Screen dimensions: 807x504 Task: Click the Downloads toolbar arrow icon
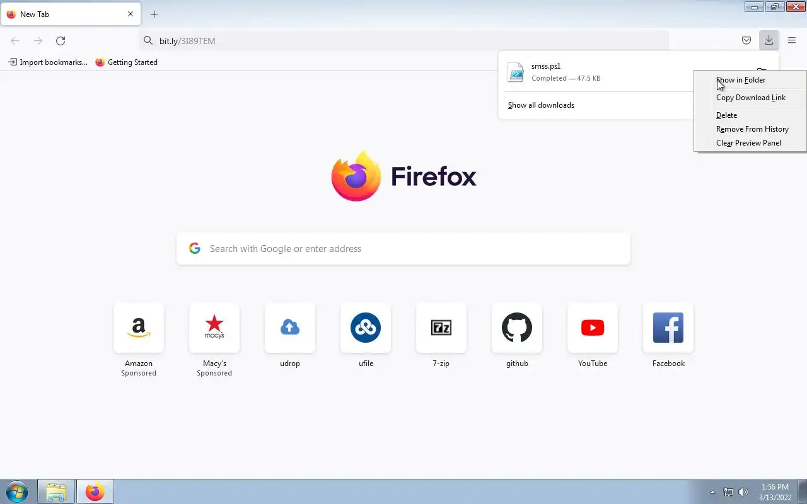coord(769,40)
